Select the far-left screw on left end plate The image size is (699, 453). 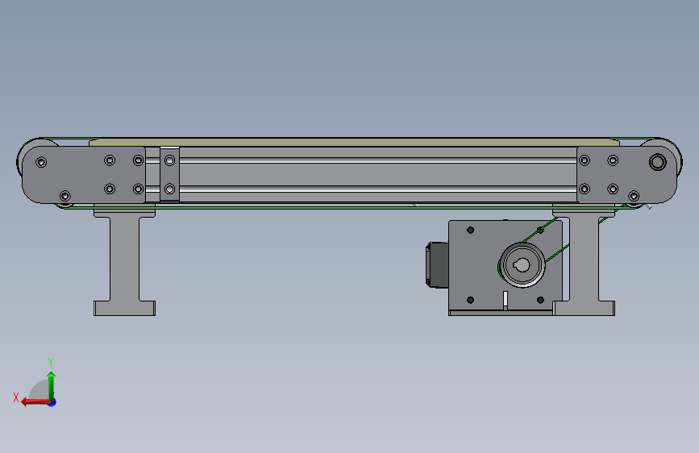click(x=41, y=162)
